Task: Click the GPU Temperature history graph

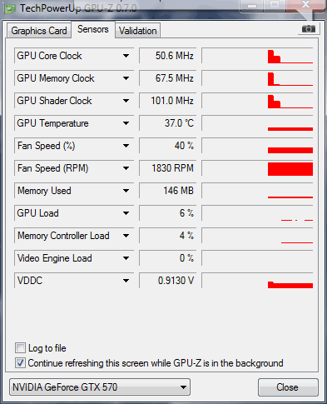Action: (257, 123)
